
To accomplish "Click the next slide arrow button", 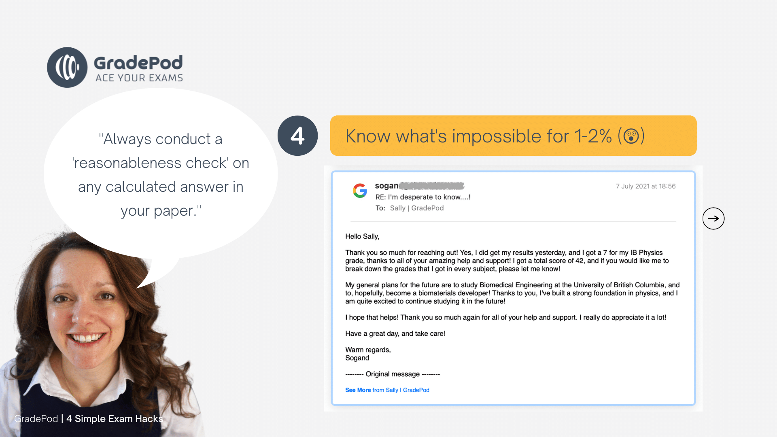I will (x=713, y=218).
